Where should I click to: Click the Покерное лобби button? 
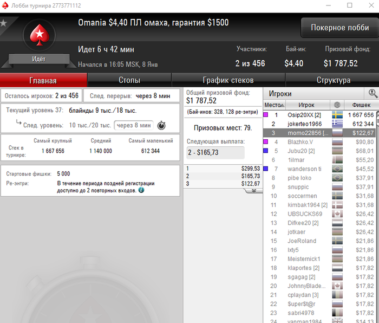[x=339, y=28]
